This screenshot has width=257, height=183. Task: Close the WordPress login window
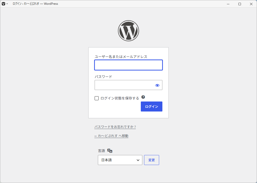[x=251, y=4]
